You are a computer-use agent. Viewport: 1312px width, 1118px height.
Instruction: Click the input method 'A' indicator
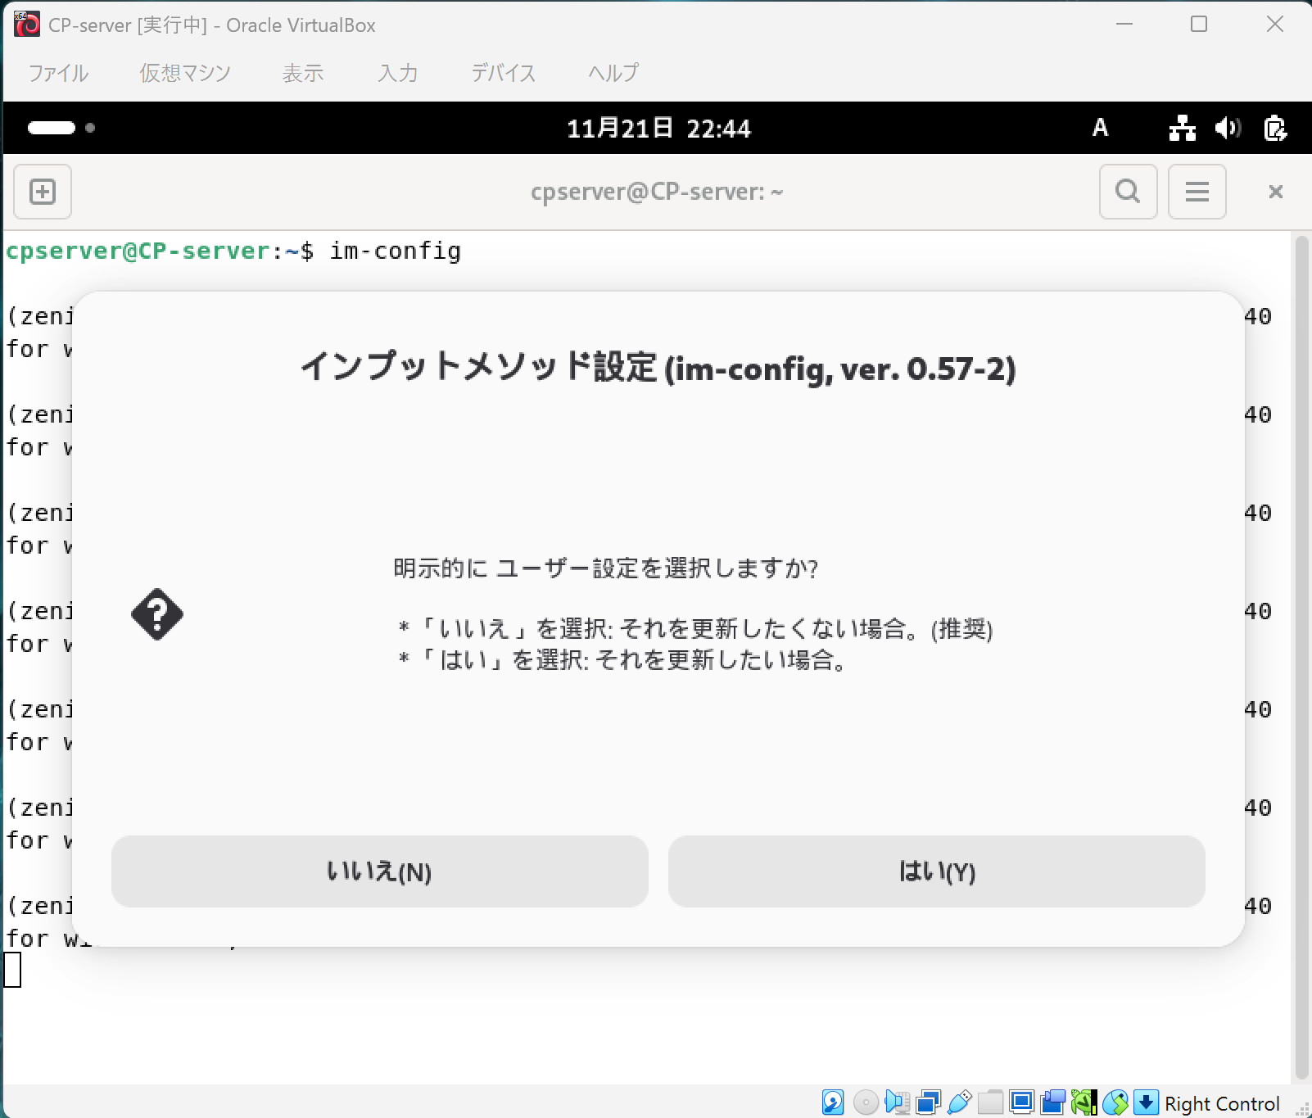coord(1100,128)
